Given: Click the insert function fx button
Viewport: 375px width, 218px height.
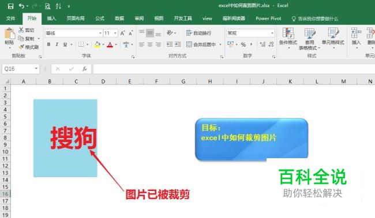Looking at the screenshot, I should 84,68.
